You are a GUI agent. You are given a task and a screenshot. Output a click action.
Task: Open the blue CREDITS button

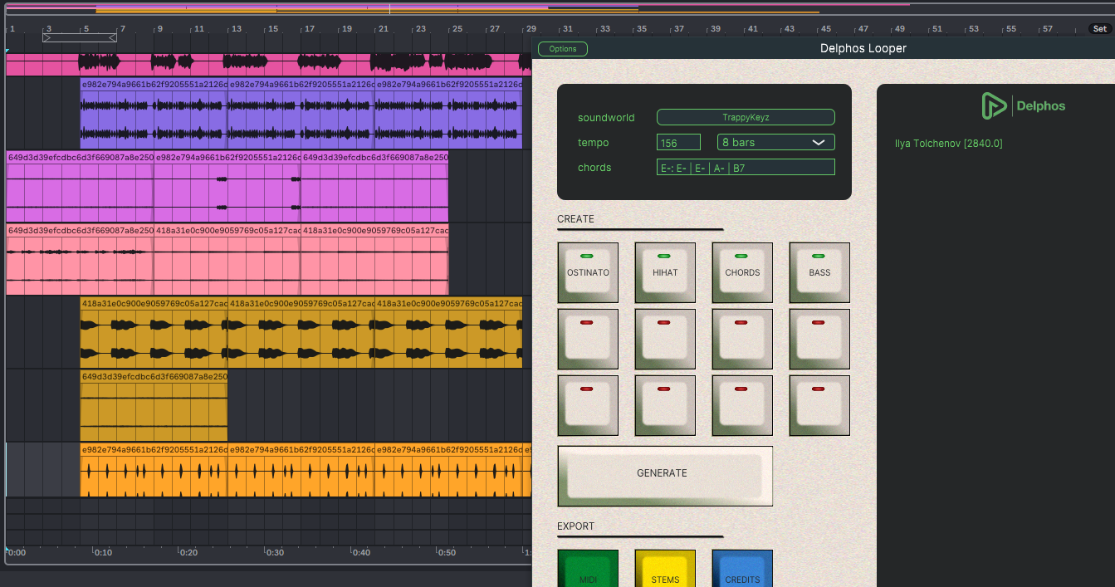[741, 570]
